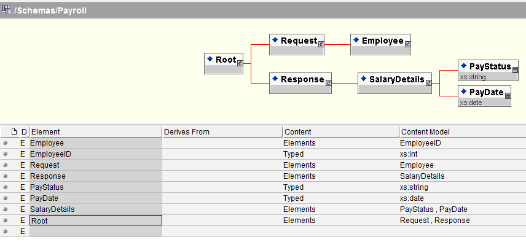Click the blue diamond on the Employee node
Screen dimensions: 526x242
tap(356, 40)
